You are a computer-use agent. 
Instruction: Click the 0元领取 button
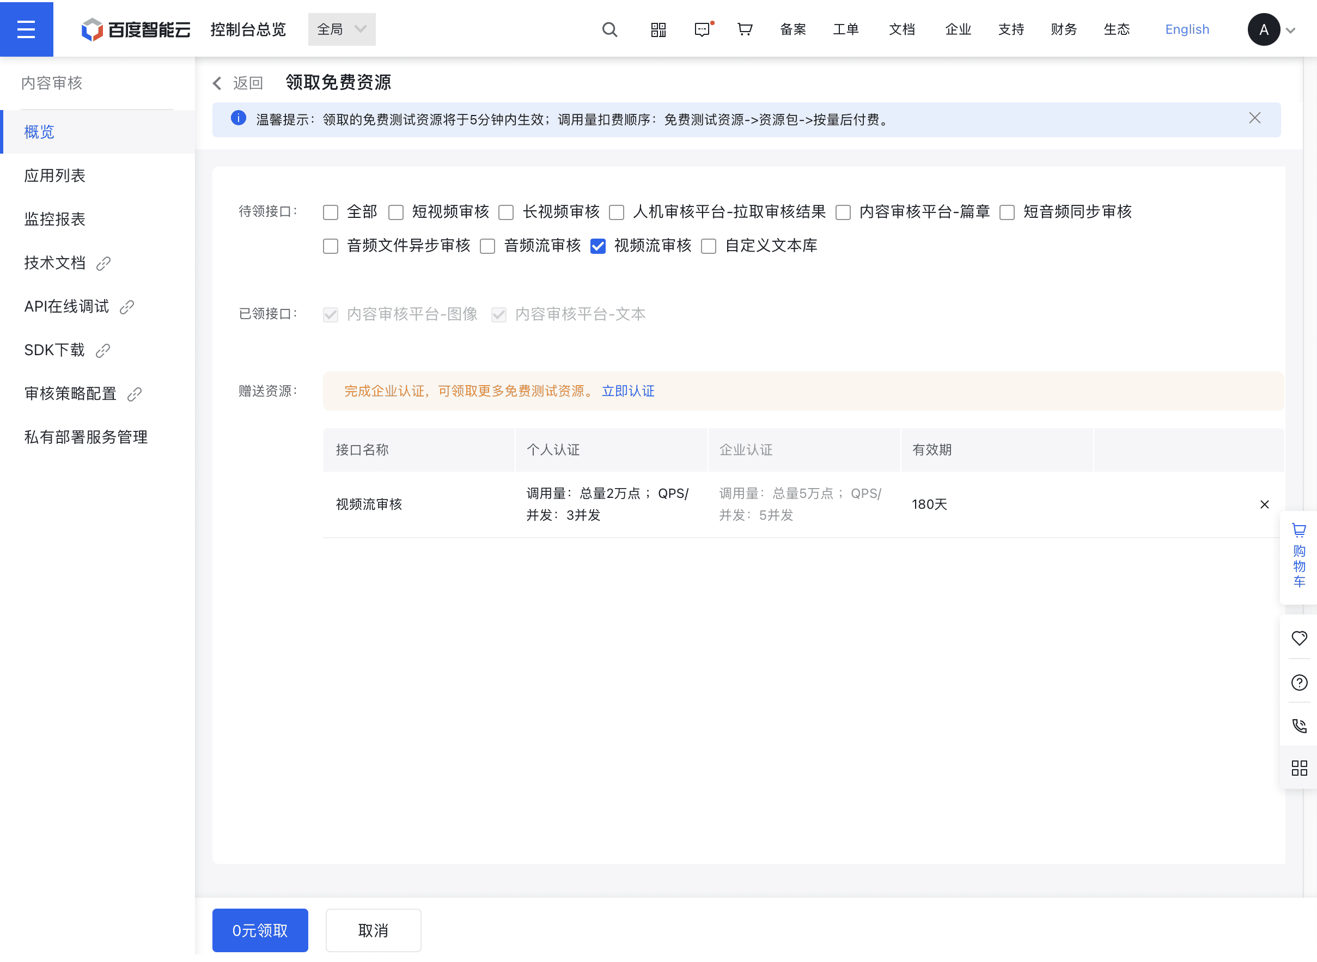point(260,930)
